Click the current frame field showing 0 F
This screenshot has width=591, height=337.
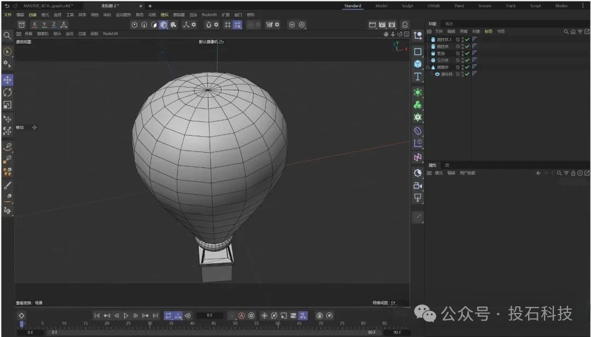[210, 316]
